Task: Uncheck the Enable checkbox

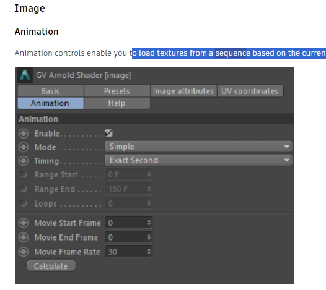Action: pyautogui.click(x=108, y=133)
